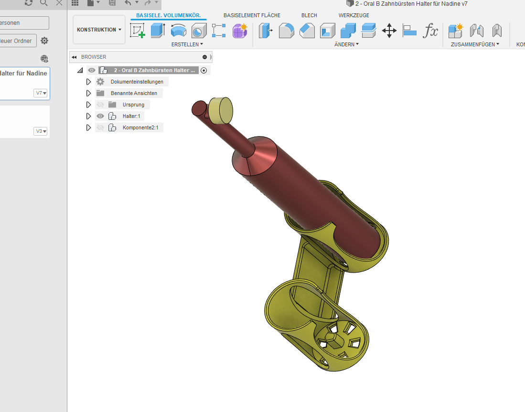
Task: Select the Shell tool icon
Action: (327, 31)
